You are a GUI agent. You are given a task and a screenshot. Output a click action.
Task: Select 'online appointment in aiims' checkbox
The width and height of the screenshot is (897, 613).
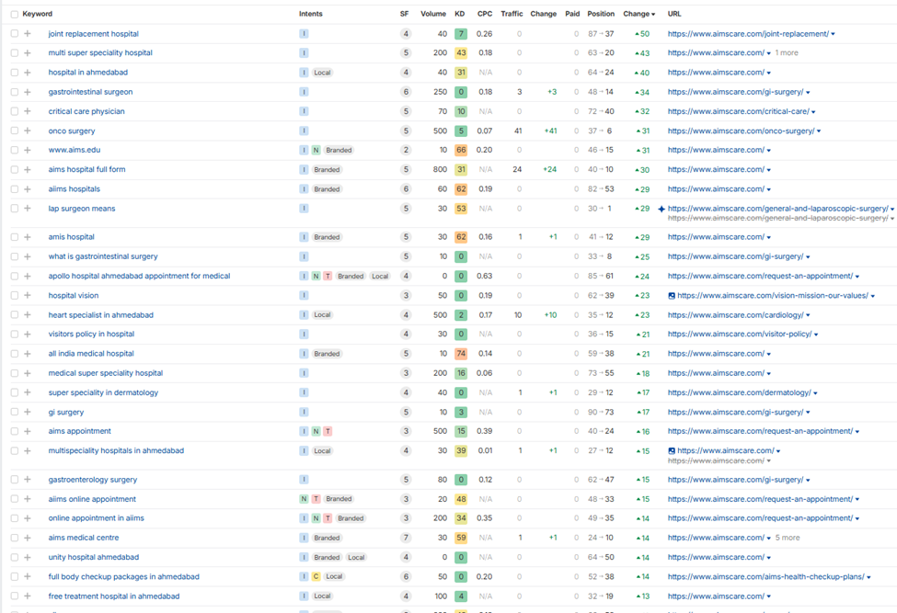(15, 518)
